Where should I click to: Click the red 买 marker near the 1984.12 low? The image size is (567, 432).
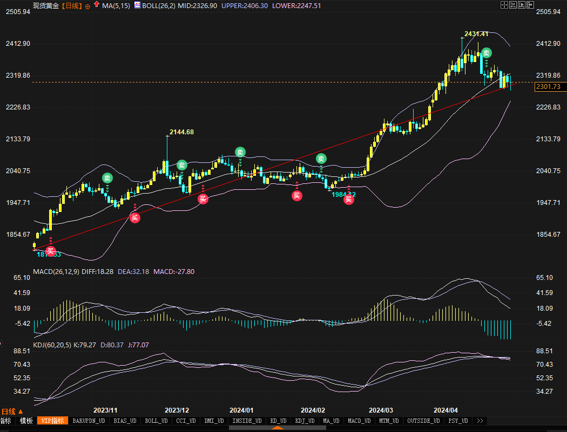coord(349,200)
